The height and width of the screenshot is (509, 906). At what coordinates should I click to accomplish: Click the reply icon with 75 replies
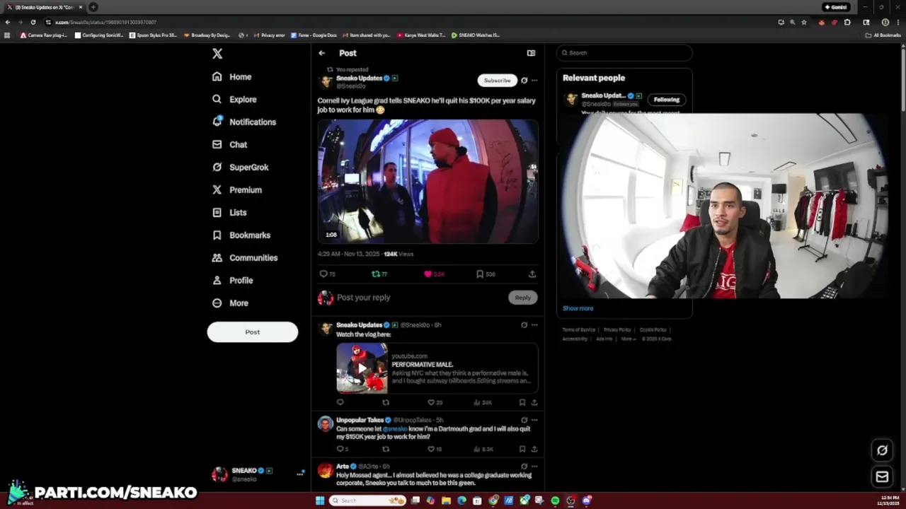327,274
